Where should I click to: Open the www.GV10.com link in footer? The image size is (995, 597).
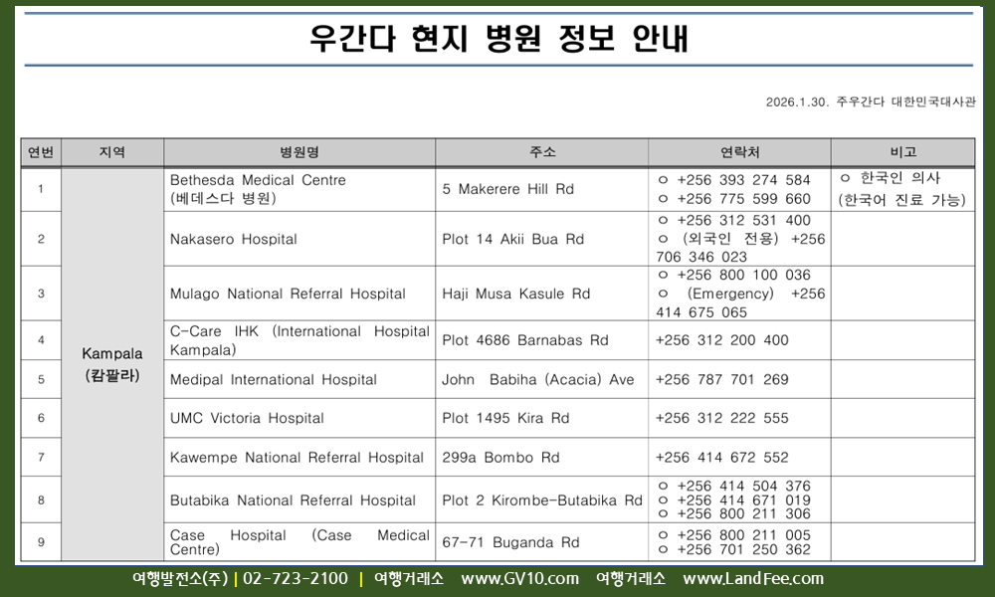point(519,579)
